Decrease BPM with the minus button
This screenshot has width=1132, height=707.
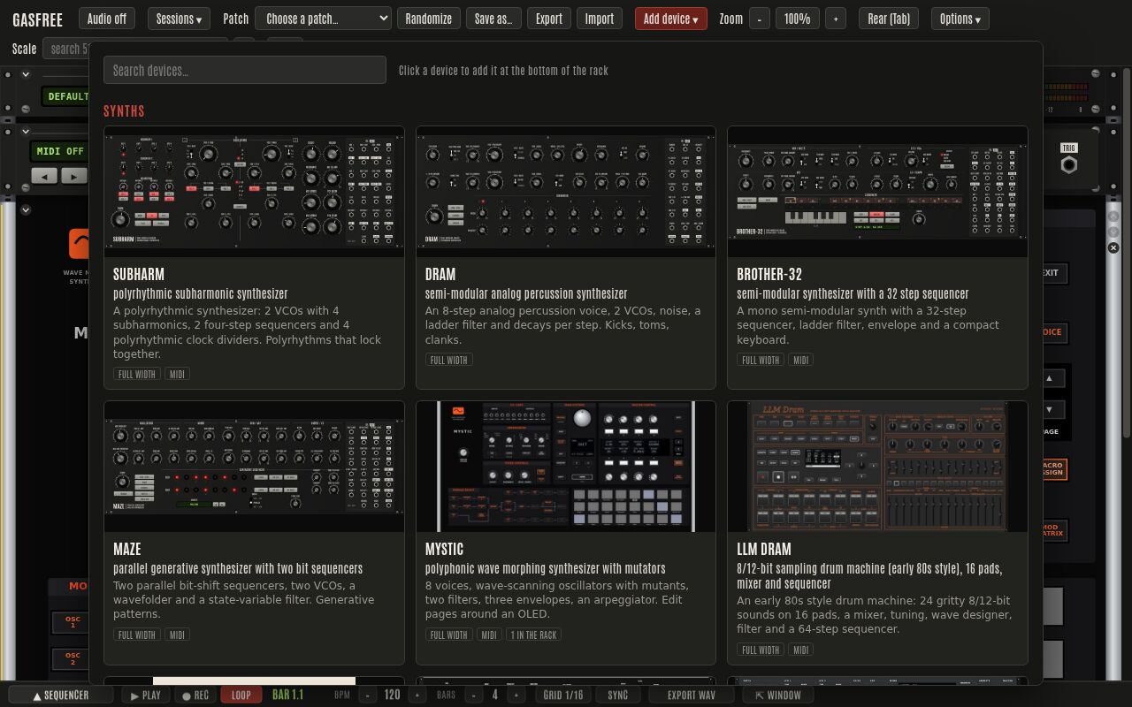pos(368,696)
